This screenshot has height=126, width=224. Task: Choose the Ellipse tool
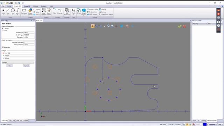[x=37, y=9]
